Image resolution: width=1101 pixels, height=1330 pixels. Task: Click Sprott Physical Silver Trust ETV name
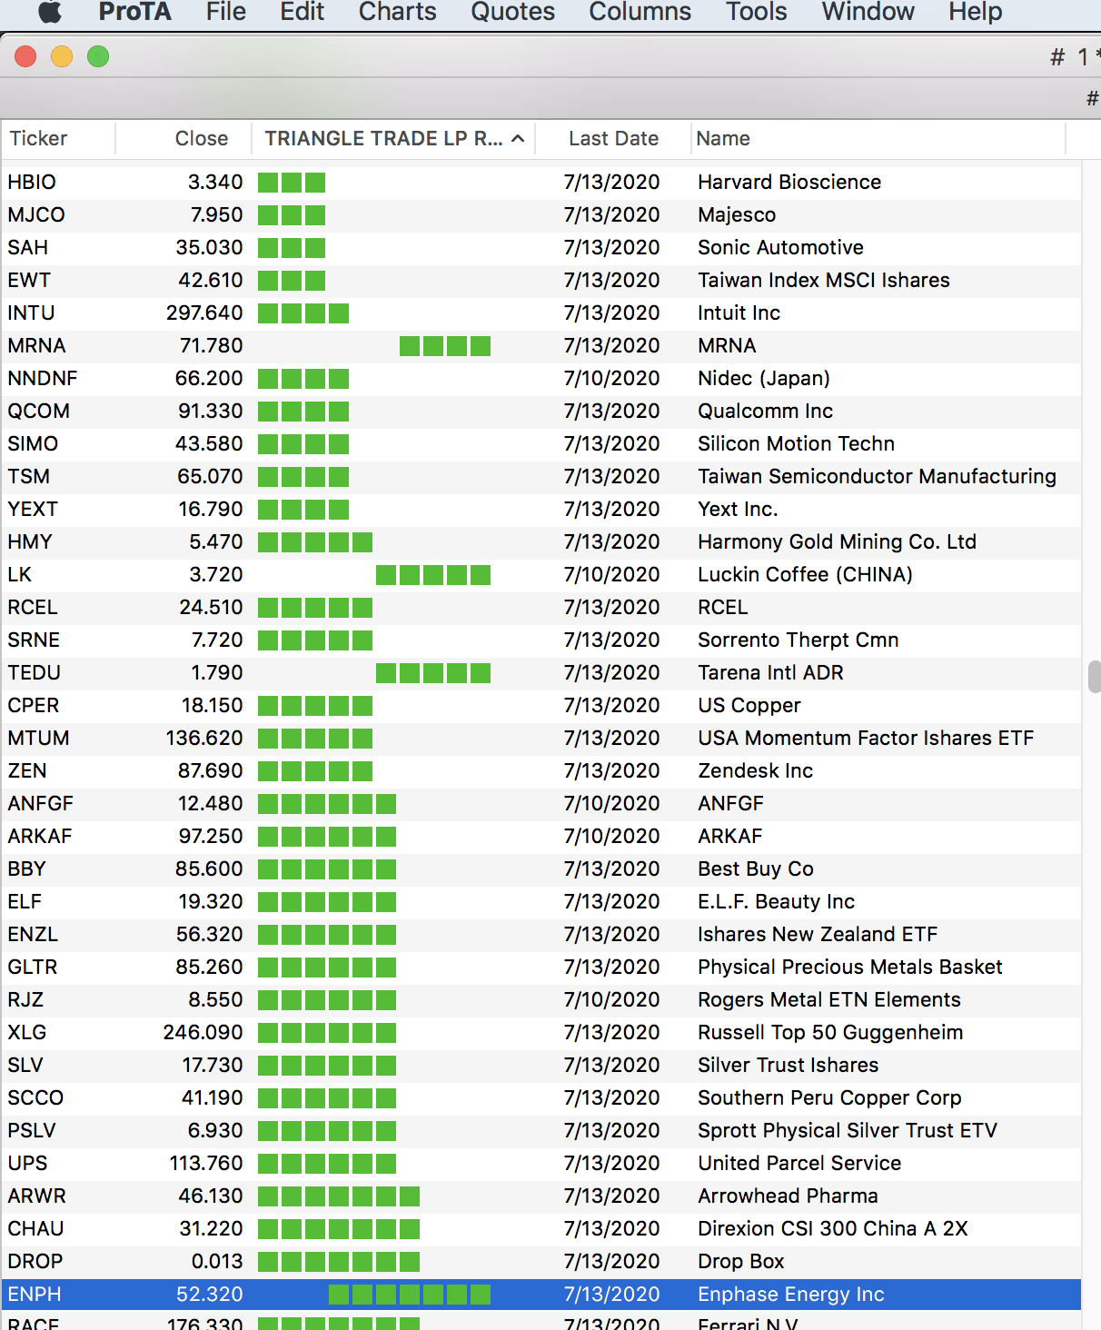pos(848,1130)
